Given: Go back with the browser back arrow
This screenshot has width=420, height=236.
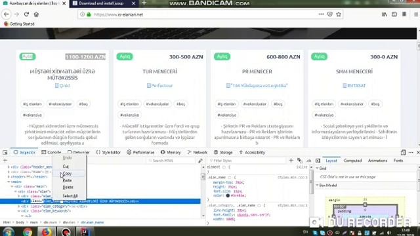Looking at the screenshot, I should (x=7, y=14).
